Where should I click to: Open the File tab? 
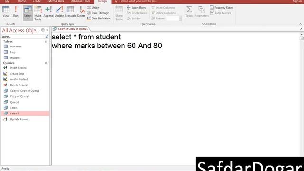(x=7, y=1)
